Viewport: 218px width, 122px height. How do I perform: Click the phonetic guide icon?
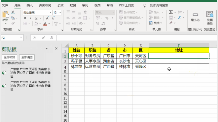(x=56, y=24)
